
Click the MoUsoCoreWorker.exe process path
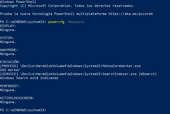[x=80, y=66]
